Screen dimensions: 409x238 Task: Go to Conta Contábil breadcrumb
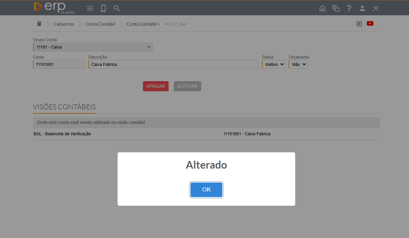[x=100, y=24]
